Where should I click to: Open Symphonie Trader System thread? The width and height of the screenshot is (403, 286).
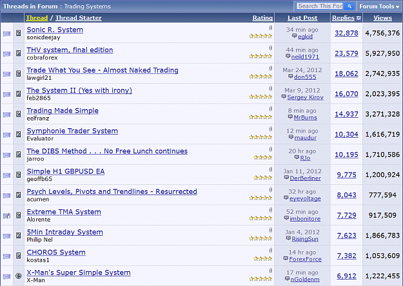point(72,131)
